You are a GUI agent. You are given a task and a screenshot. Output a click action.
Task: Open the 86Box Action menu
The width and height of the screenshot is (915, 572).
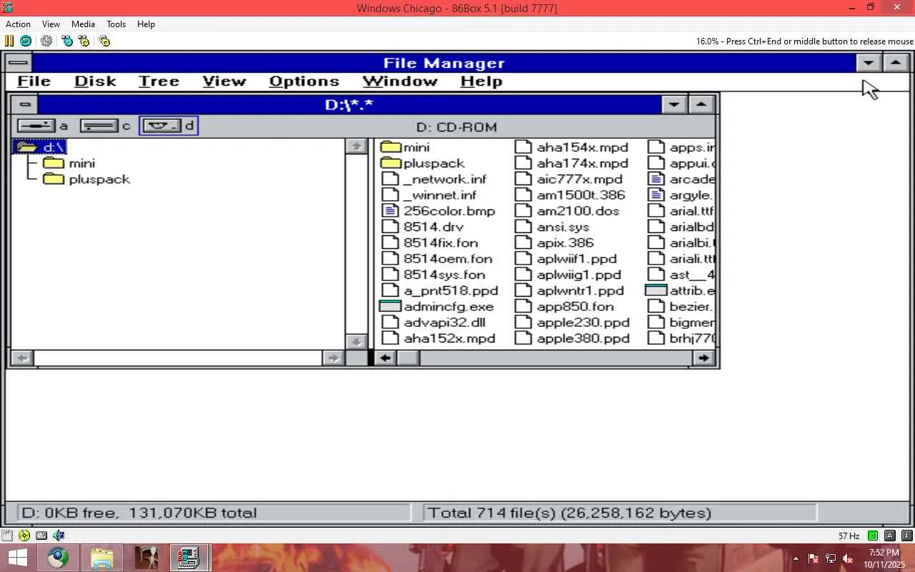pyautogui.click(x=19, y=24)
